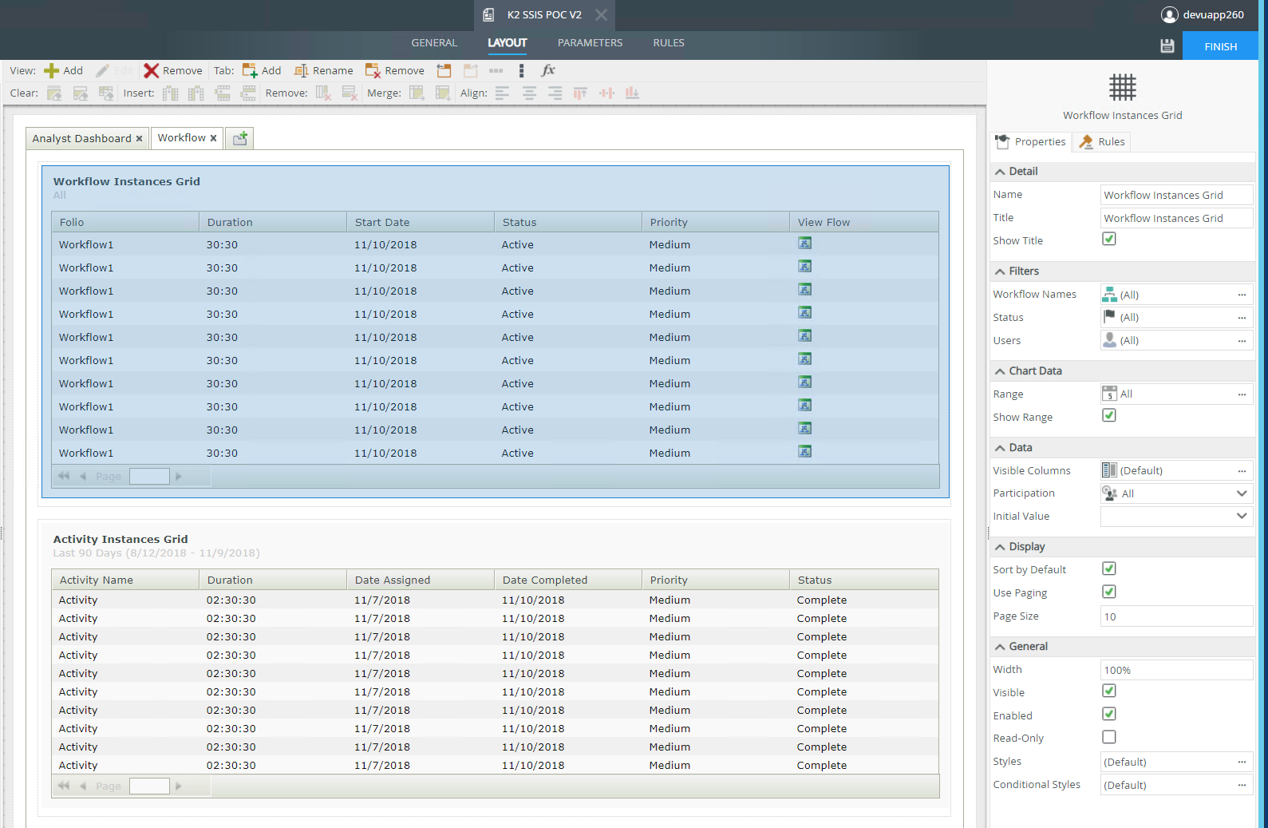Screen dimensions: 1268x828
Task: Click the View Add plus icon
Action: [x=51, y=71]
